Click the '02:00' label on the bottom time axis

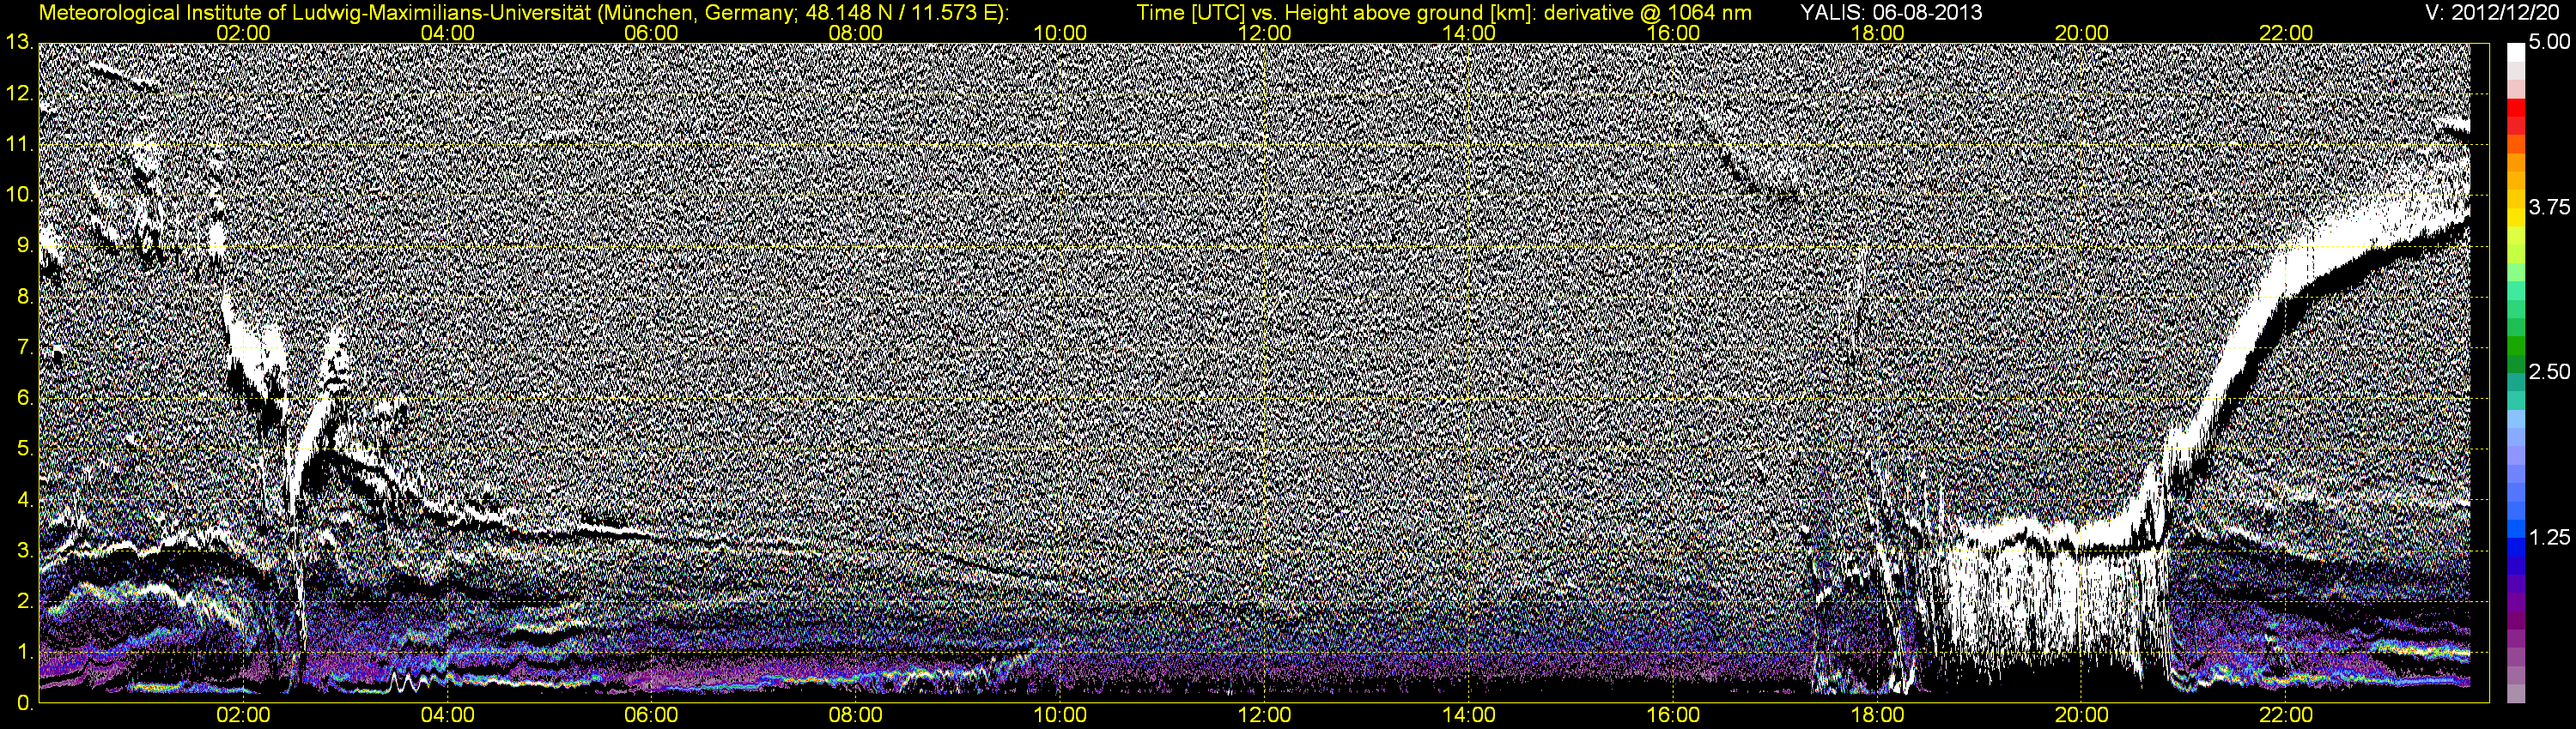pos(243,716)
